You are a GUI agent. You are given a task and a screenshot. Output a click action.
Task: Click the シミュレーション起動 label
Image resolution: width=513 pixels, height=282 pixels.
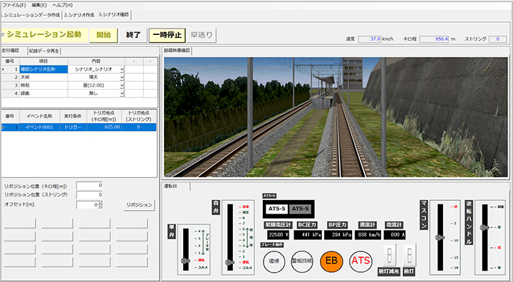tap(44, 34)
